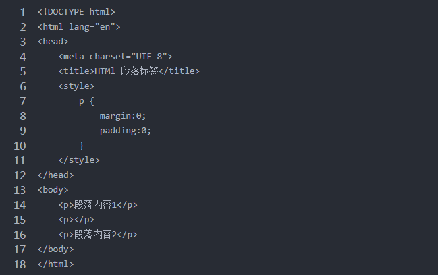Screen dimensions: 438x275
Task: Click the closing brace on line 10
Action: [82, 146]
